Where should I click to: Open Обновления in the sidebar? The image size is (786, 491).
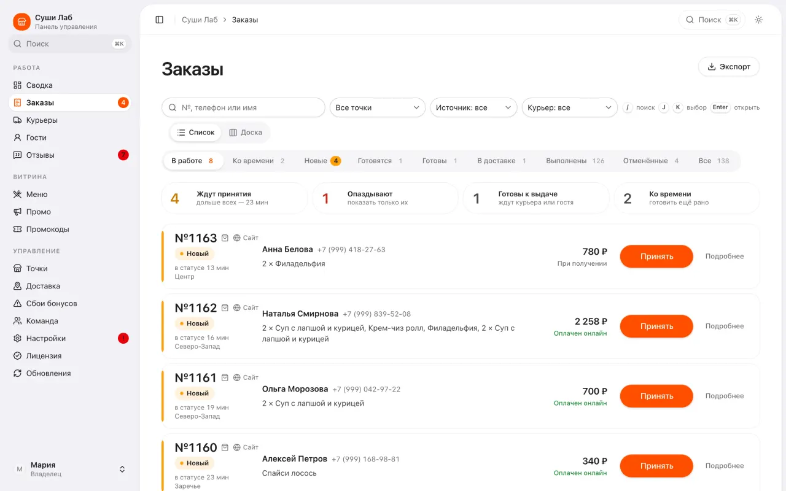(x=70, y=373)
